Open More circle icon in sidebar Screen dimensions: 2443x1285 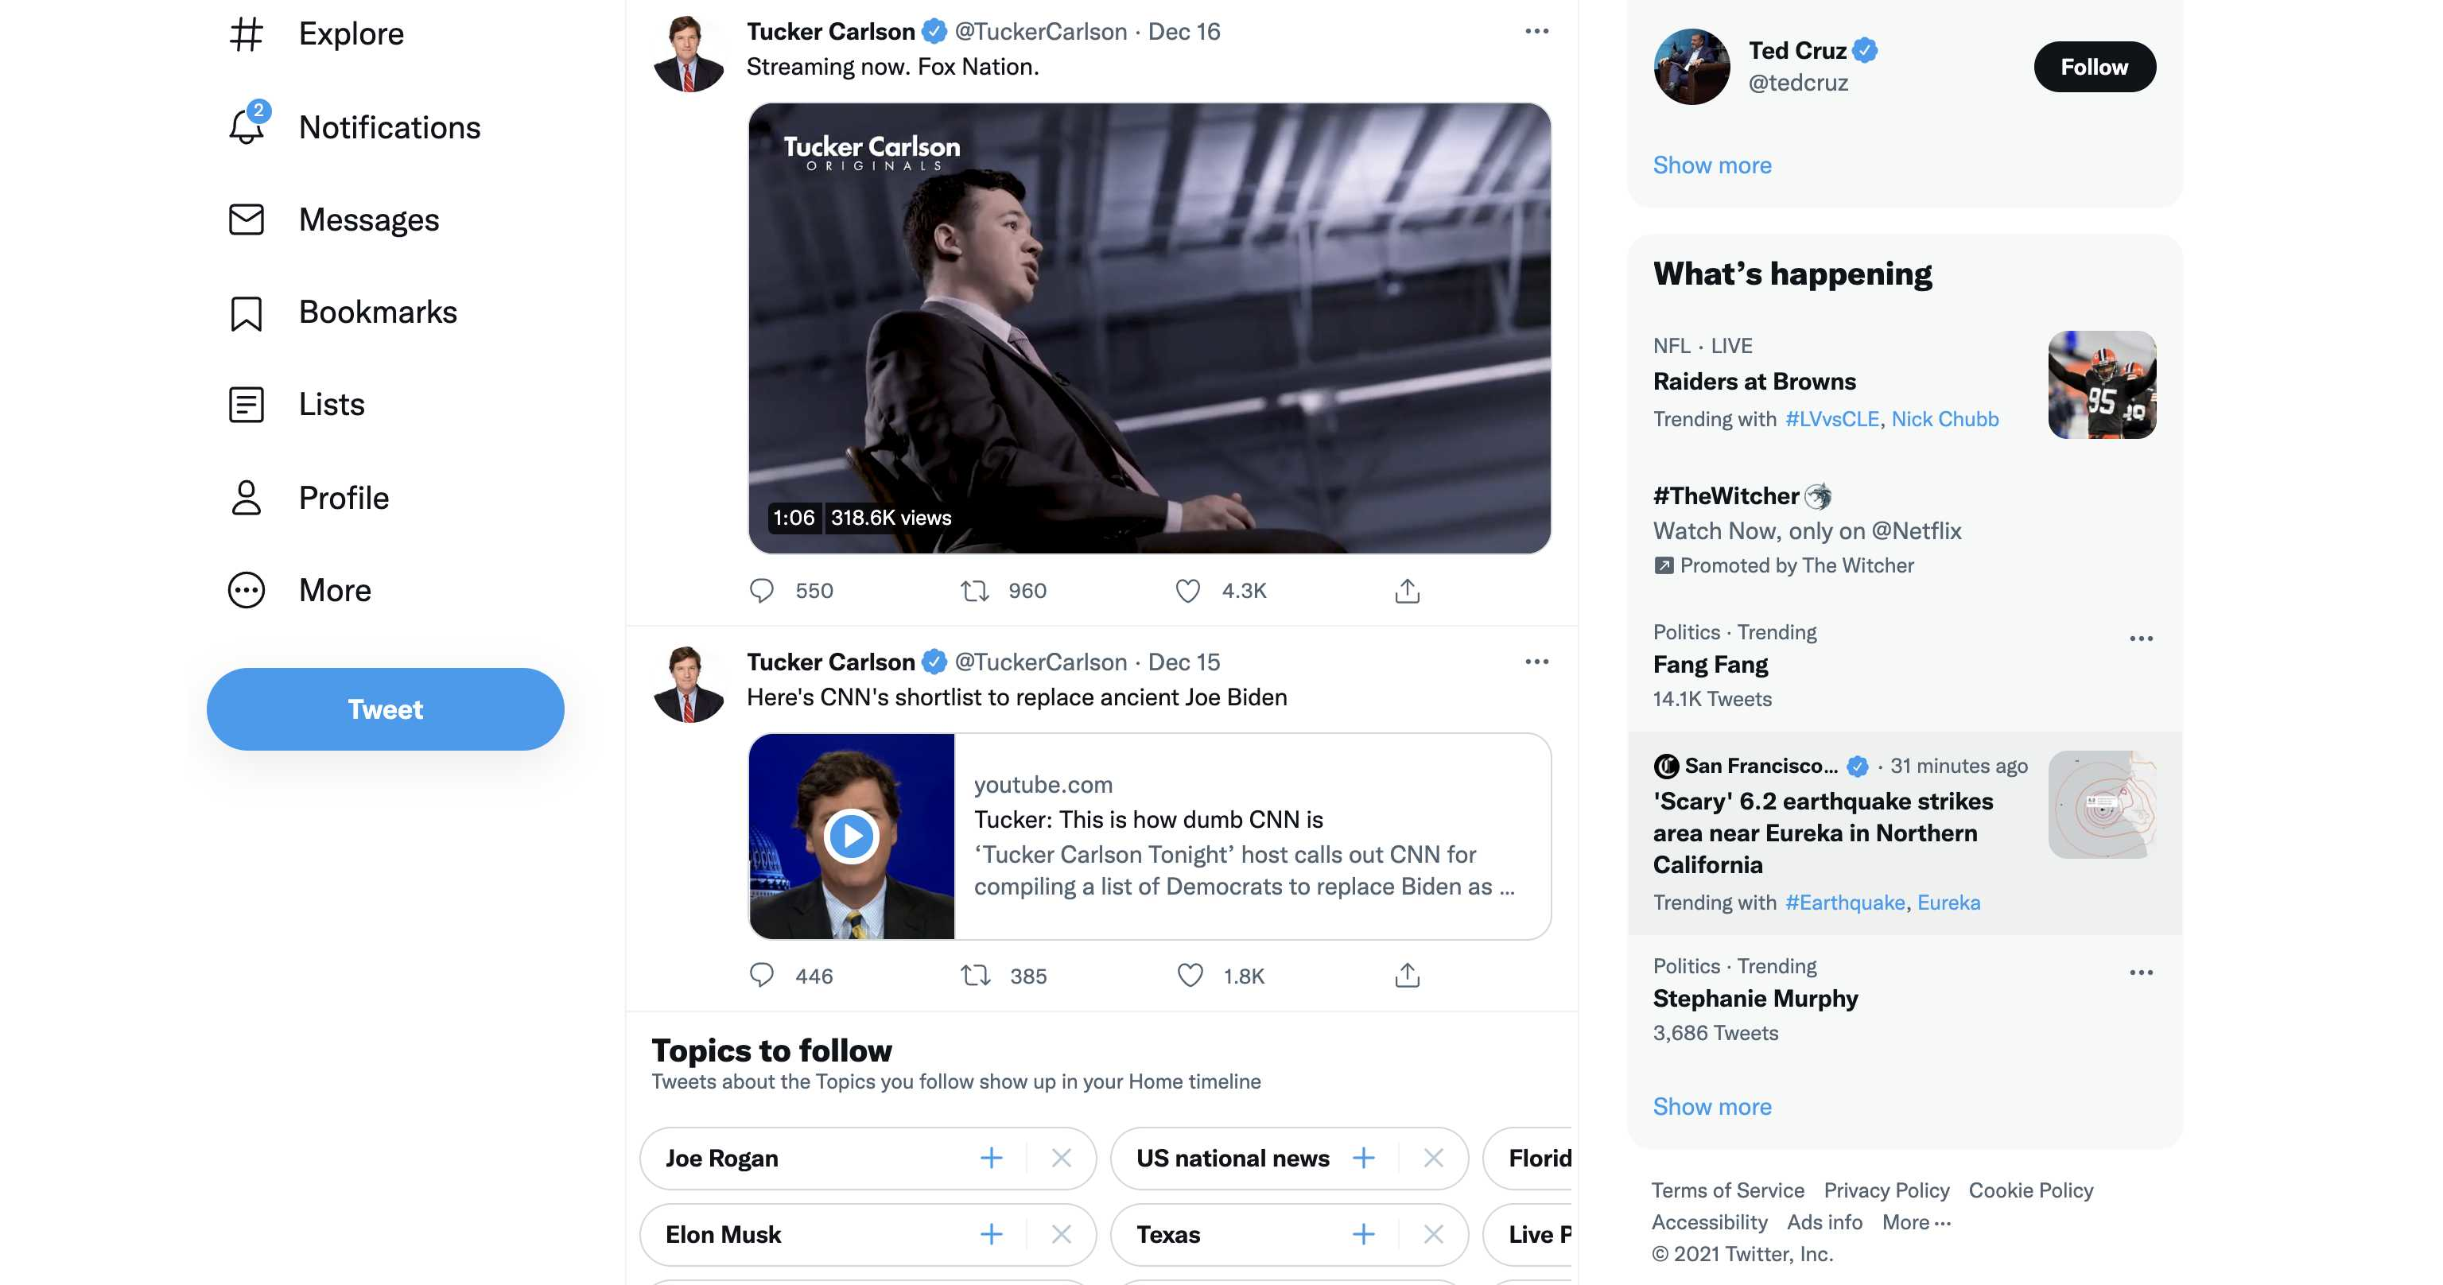tap(247, 590)
